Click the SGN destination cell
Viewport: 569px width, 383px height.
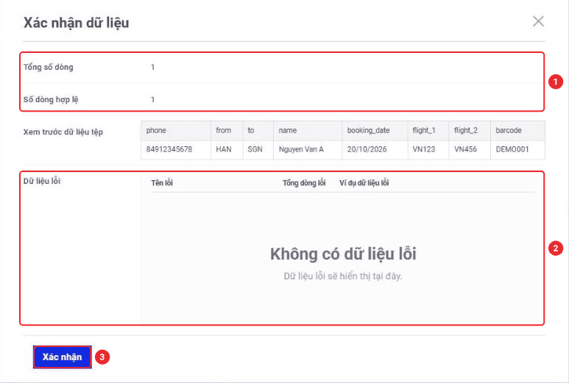pos(258,150)
